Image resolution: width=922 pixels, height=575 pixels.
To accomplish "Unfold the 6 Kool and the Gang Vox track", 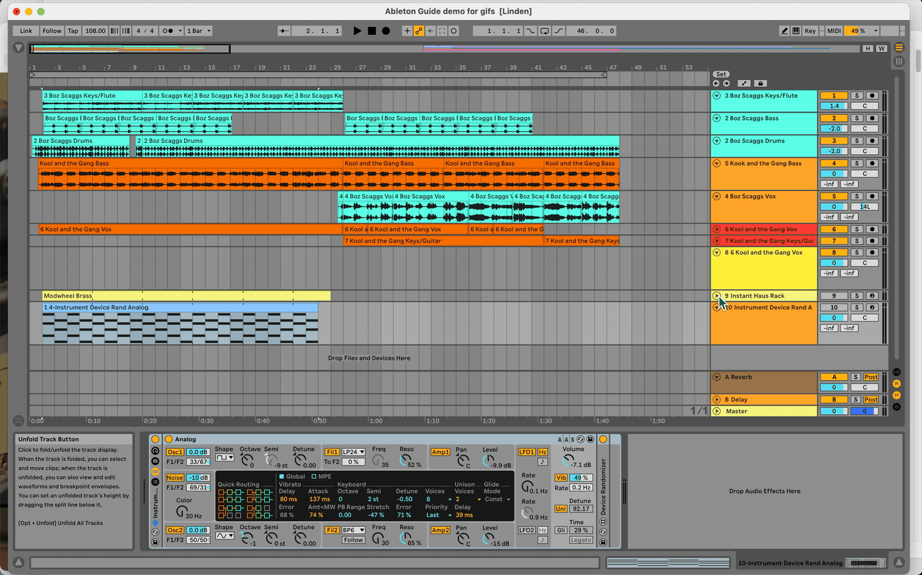I will [717, 229].
